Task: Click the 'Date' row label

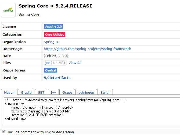Action: [7, 56]
